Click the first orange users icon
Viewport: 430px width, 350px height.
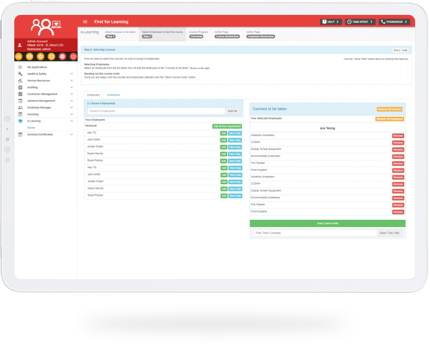coord(20,57)
